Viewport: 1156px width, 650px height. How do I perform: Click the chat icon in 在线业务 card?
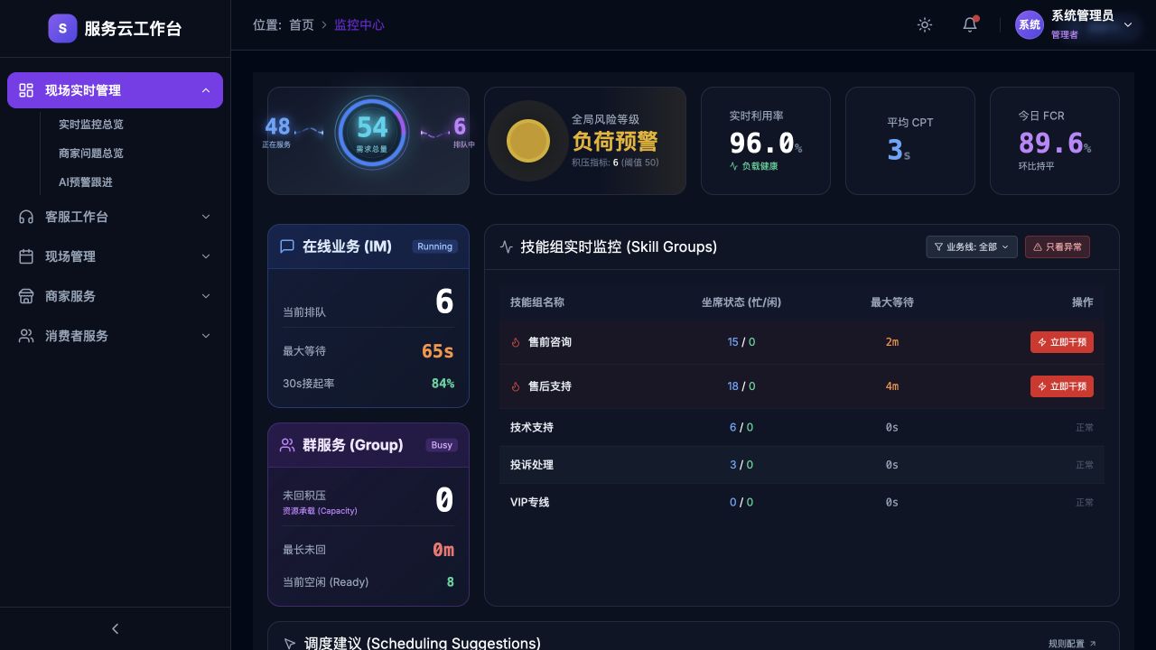[x=287, y=246]
